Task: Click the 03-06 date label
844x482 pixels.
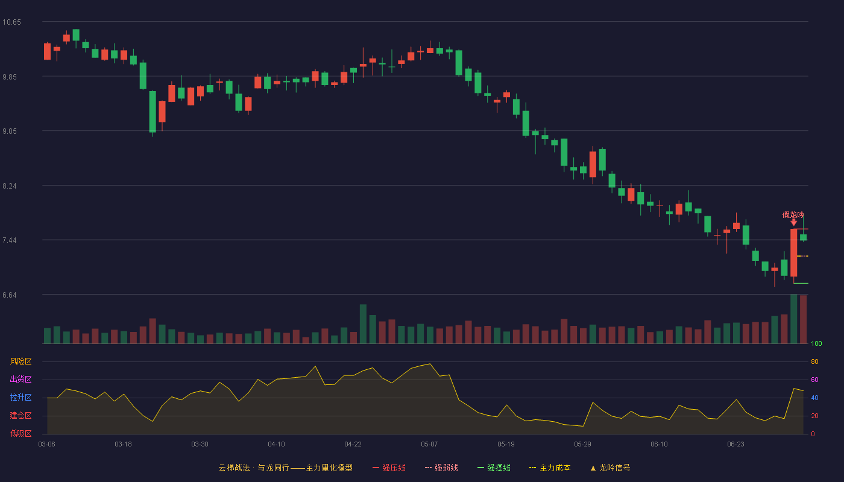Action: [46, 444]
